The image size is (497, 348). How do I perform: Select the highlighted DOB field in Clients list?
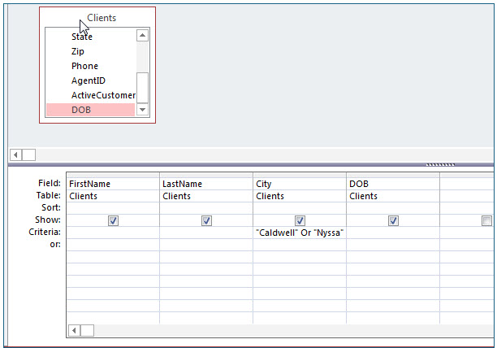point(91,110)
